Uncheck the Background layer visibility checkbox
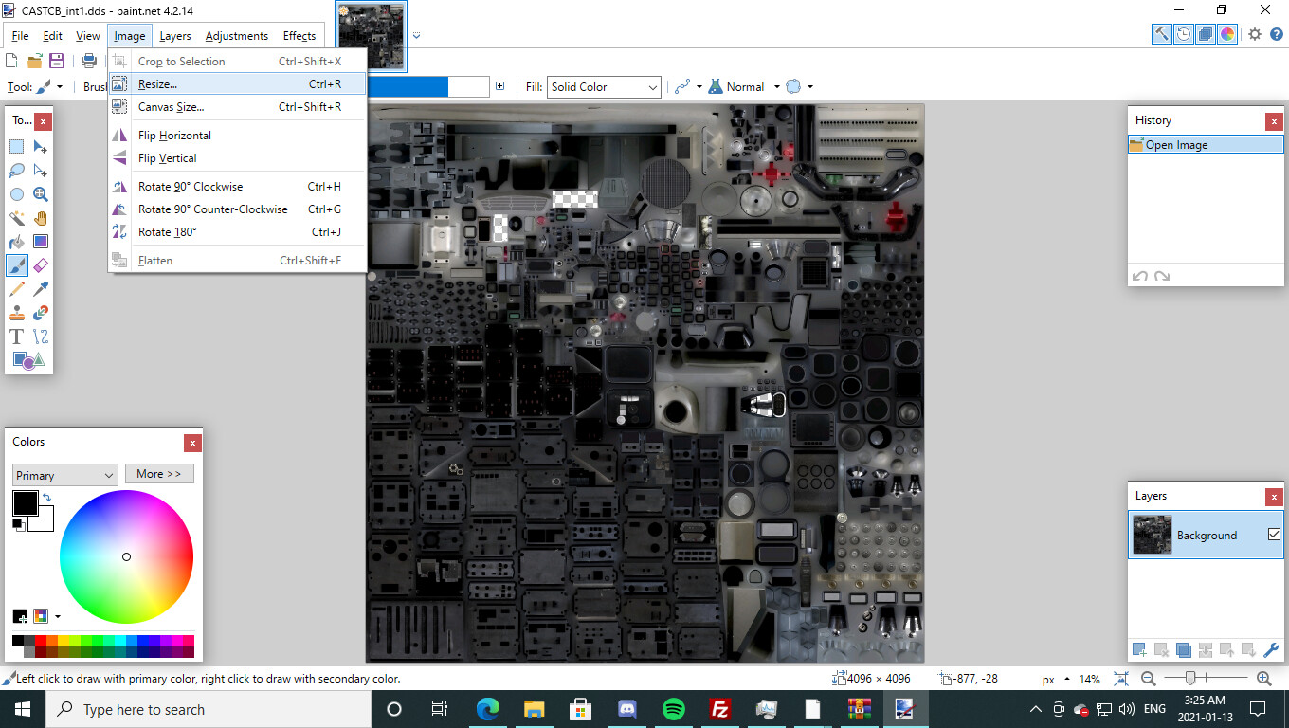 (x=1274, y=535)
